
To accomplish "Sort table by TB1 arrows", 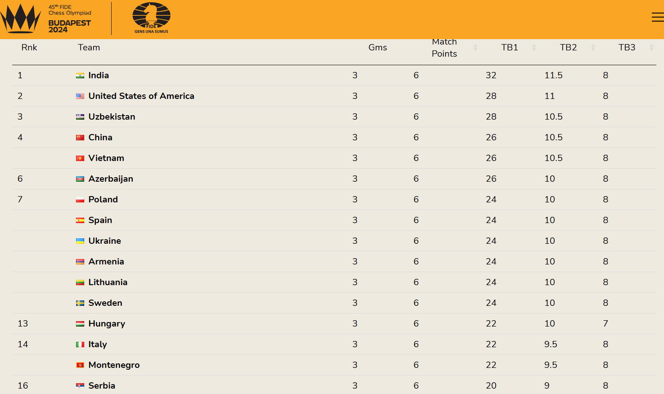I will [534, 48].
